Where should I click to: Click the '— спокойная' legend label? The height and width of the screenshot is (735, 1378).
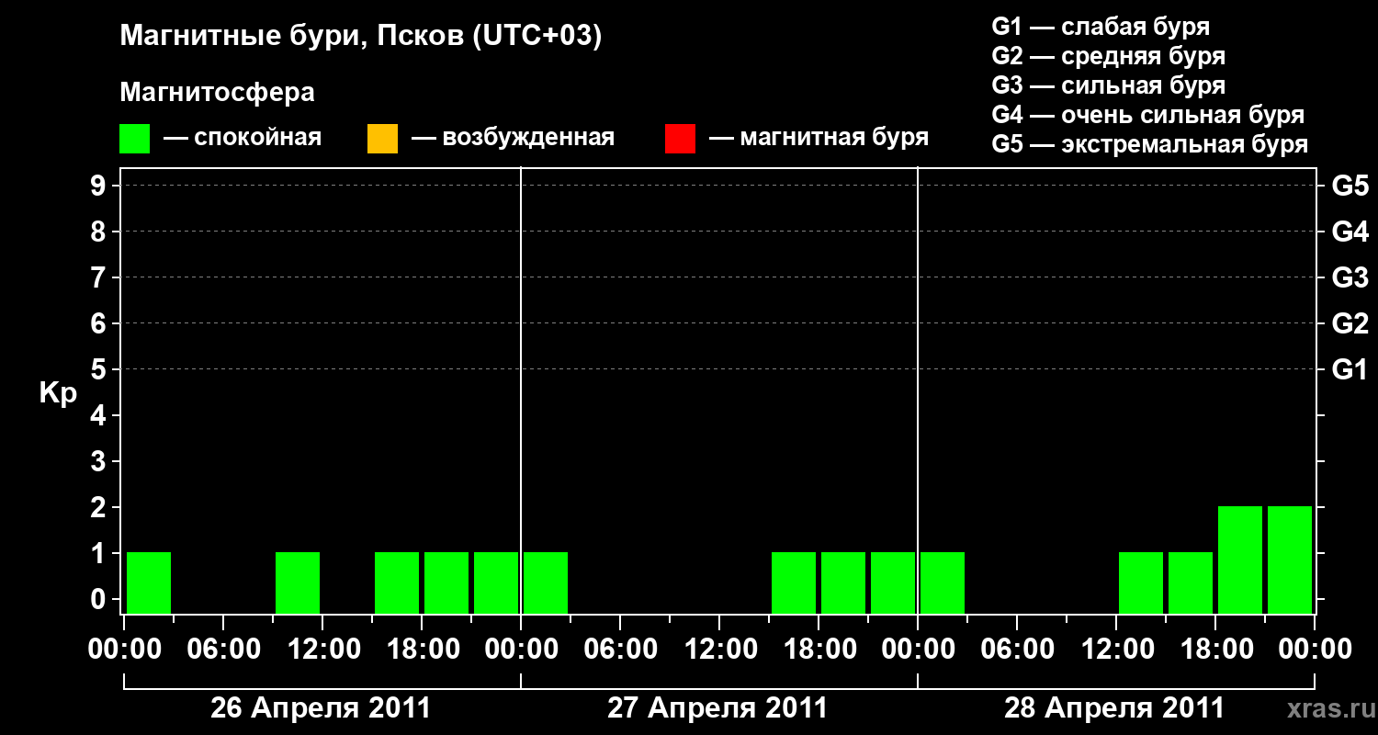[243, 138]
